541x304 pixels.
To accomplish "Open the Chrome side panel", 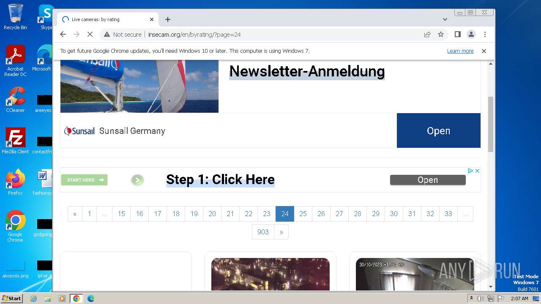I will click(x=457, y=34).
